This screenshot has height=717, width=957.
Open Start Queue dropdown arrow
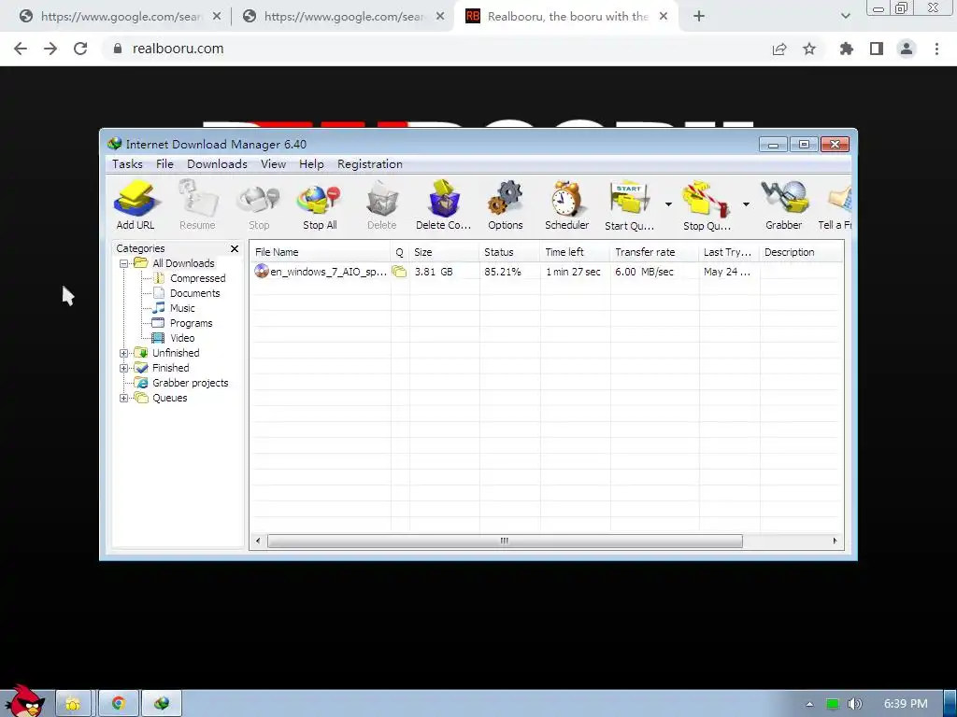668,204
